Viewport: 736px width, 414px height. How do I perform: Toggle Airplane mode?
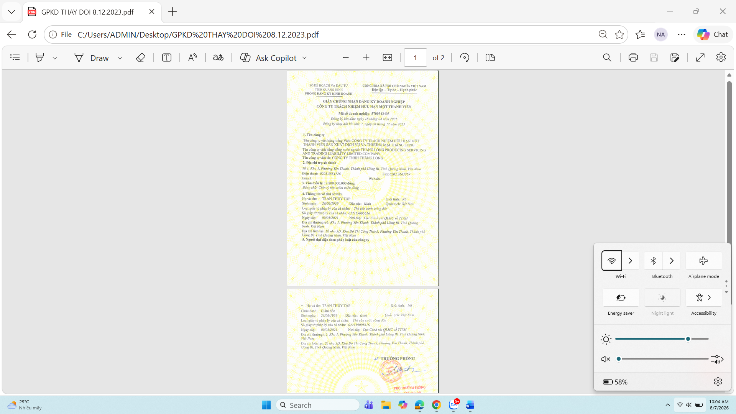[x=704, y=261]
